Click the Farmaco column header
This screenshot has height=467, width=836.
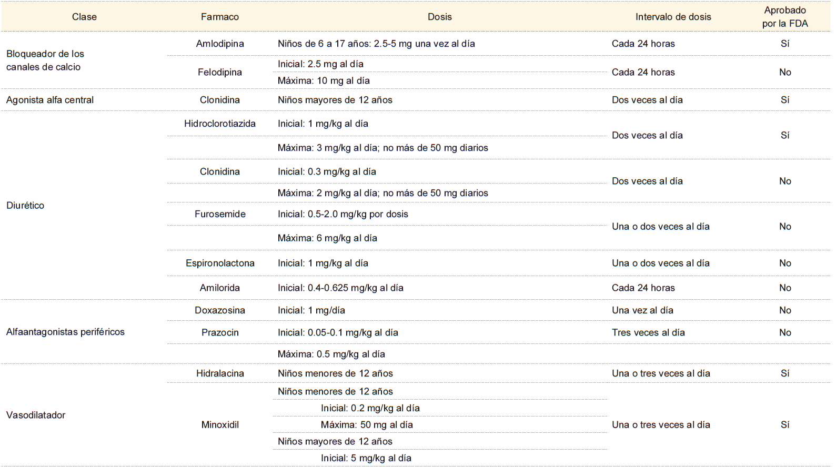pyautogui.click(x=219, y=17)
